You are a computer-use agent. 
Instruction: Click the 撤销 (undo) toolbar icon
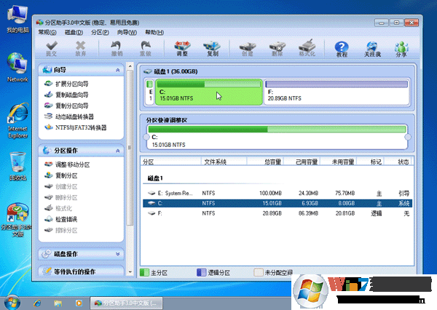point(117,49)
